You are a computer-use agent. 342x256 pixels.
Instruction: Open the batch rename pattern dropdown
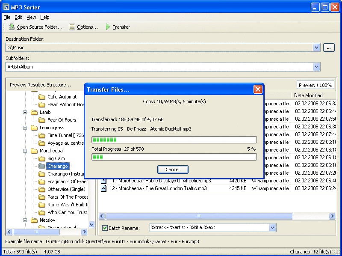tap(272, 228)
